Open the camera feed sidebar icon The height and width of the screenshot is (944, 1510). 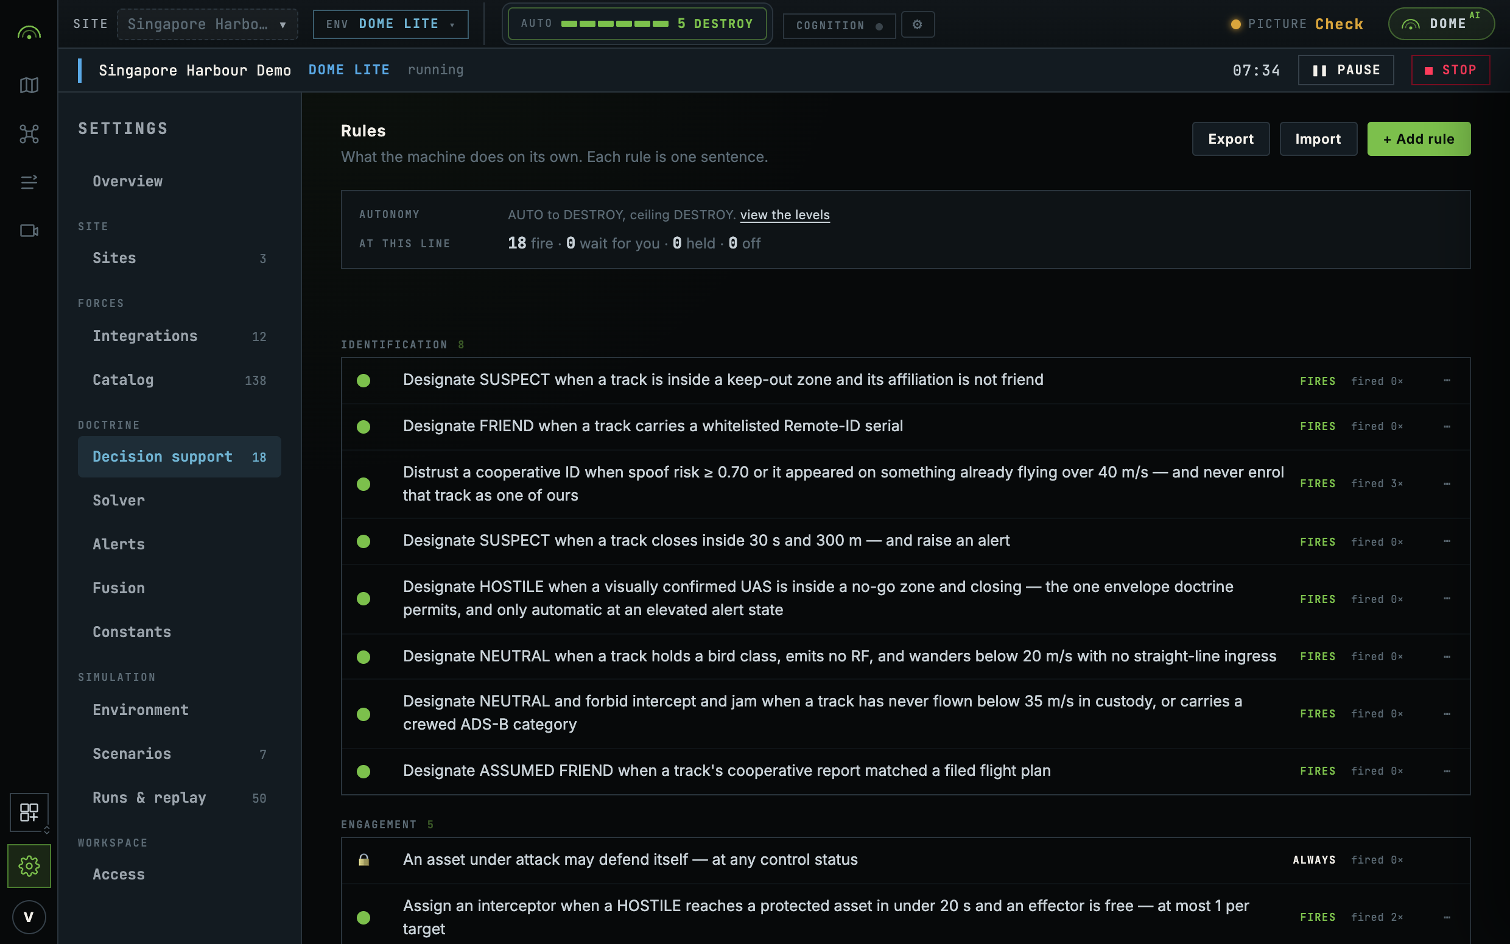[x=29, y=230]
